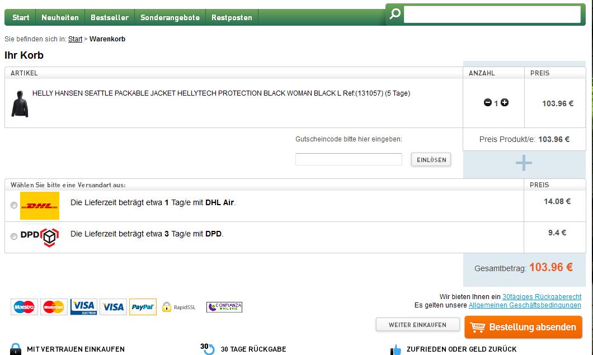Increase jacket quantity with plus icon

505,102
